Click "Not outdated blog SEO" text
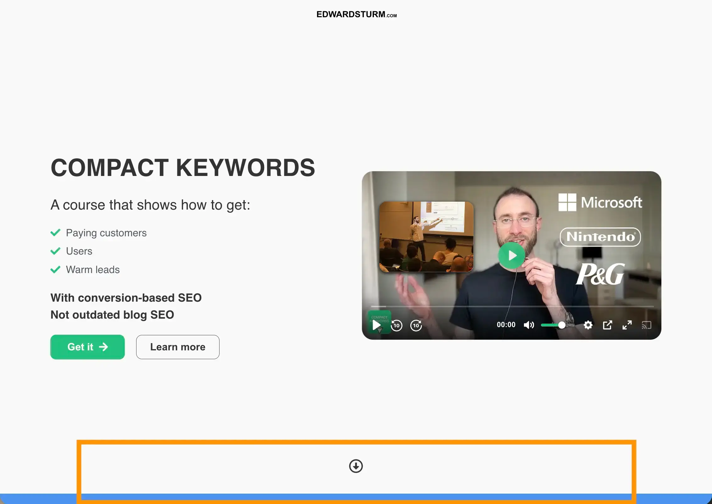 point(112,315)
